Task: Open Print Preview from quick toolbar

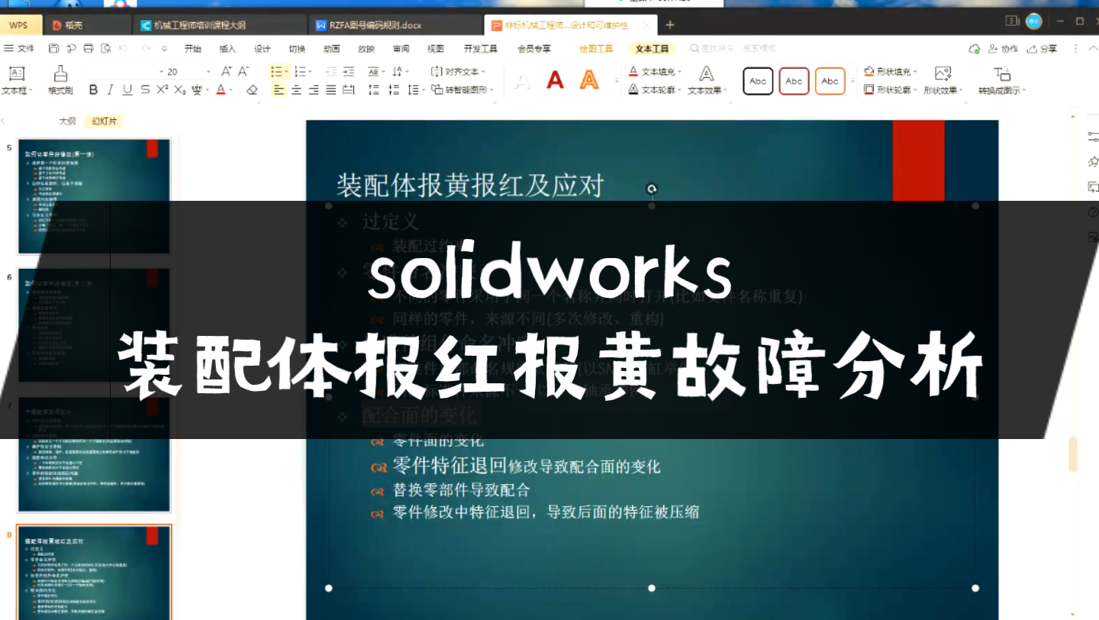Action: (x=106, y=49)
